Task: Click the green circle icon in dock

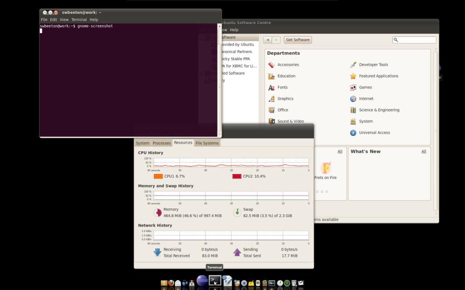Action: click(x=287, y=283)
